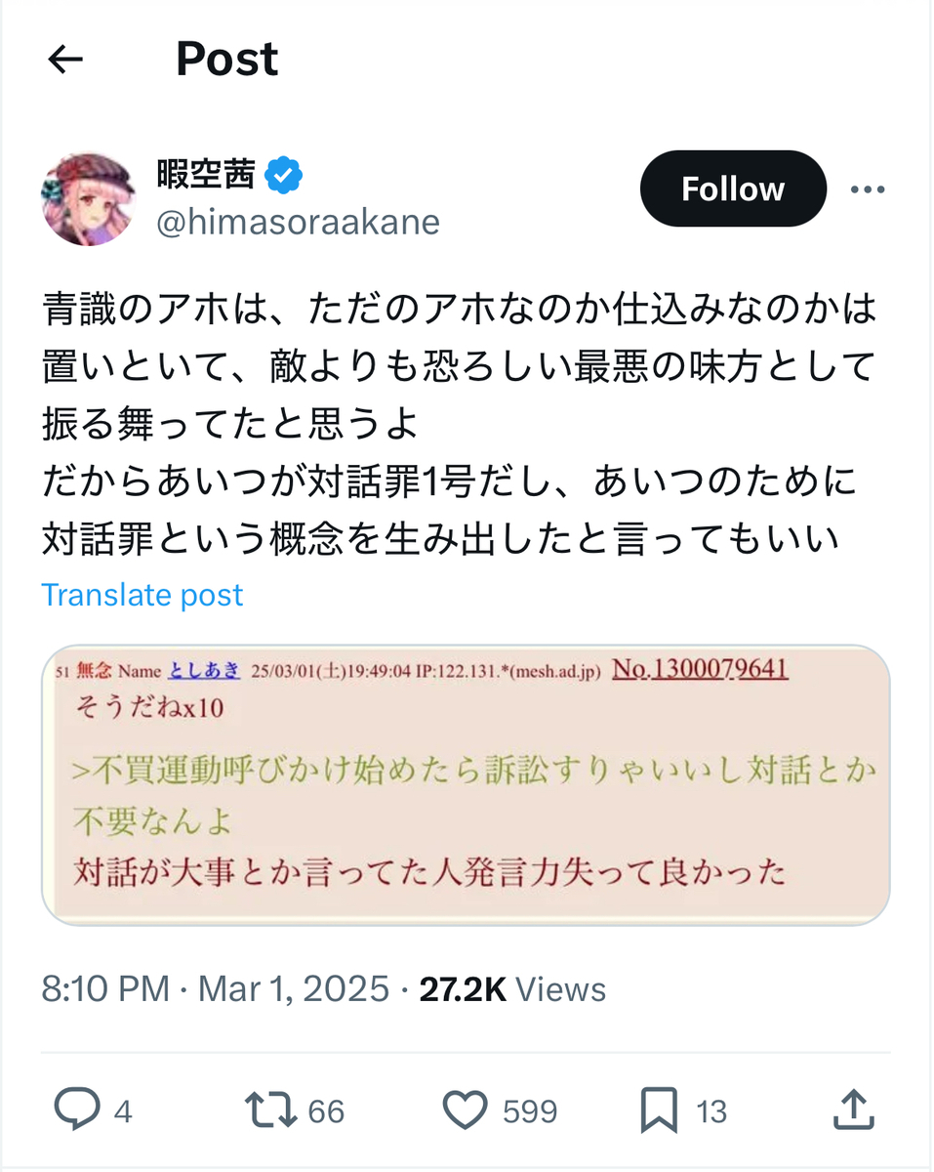Open the three-dots more options menu
This screenshot has height=1172, width=934.
point(868,189)
